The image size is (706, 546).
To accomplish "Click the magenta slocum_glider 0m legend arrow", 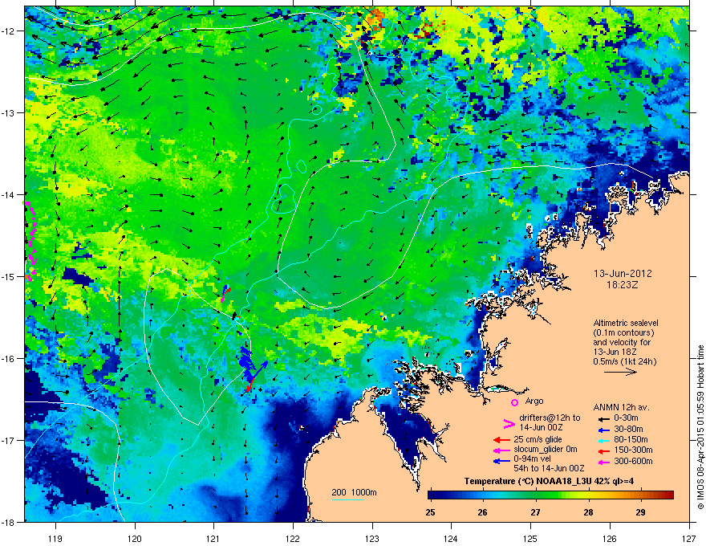I will (502, 450).
